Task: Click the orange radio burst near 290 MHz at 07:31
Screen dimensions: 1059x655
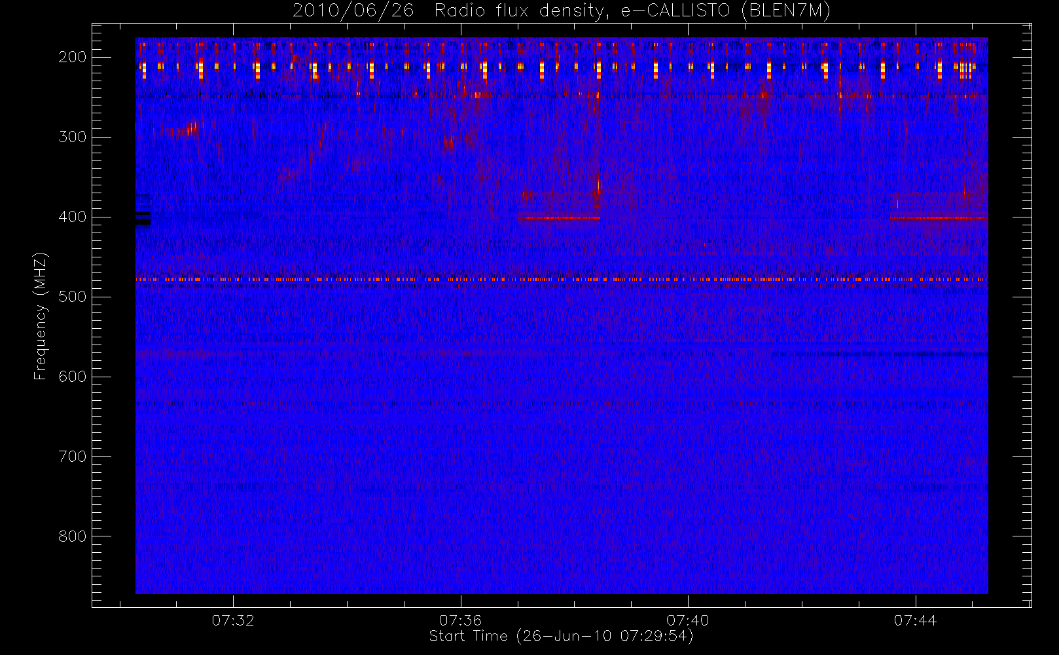Action: pos(190,128)
